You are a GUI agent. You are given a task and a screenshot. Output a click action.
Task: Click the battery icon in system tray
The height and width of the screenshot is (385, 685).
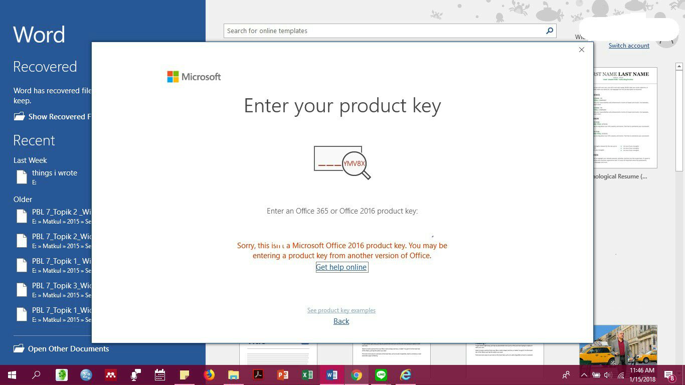(x=596, y=375)
